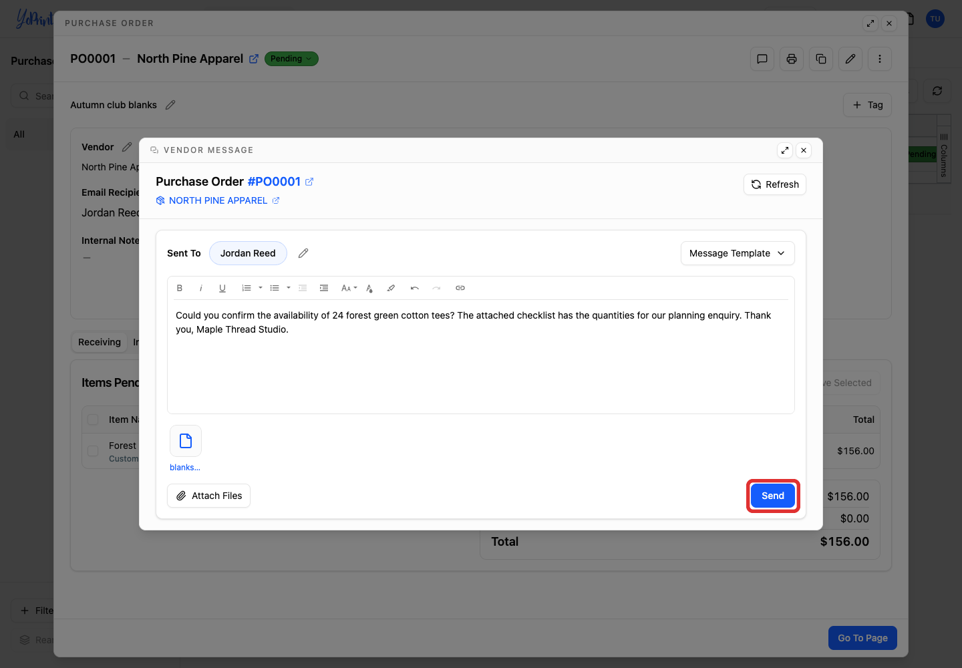Redo edit in message editor
Screen dimensions: 962x668
(436, 288)
